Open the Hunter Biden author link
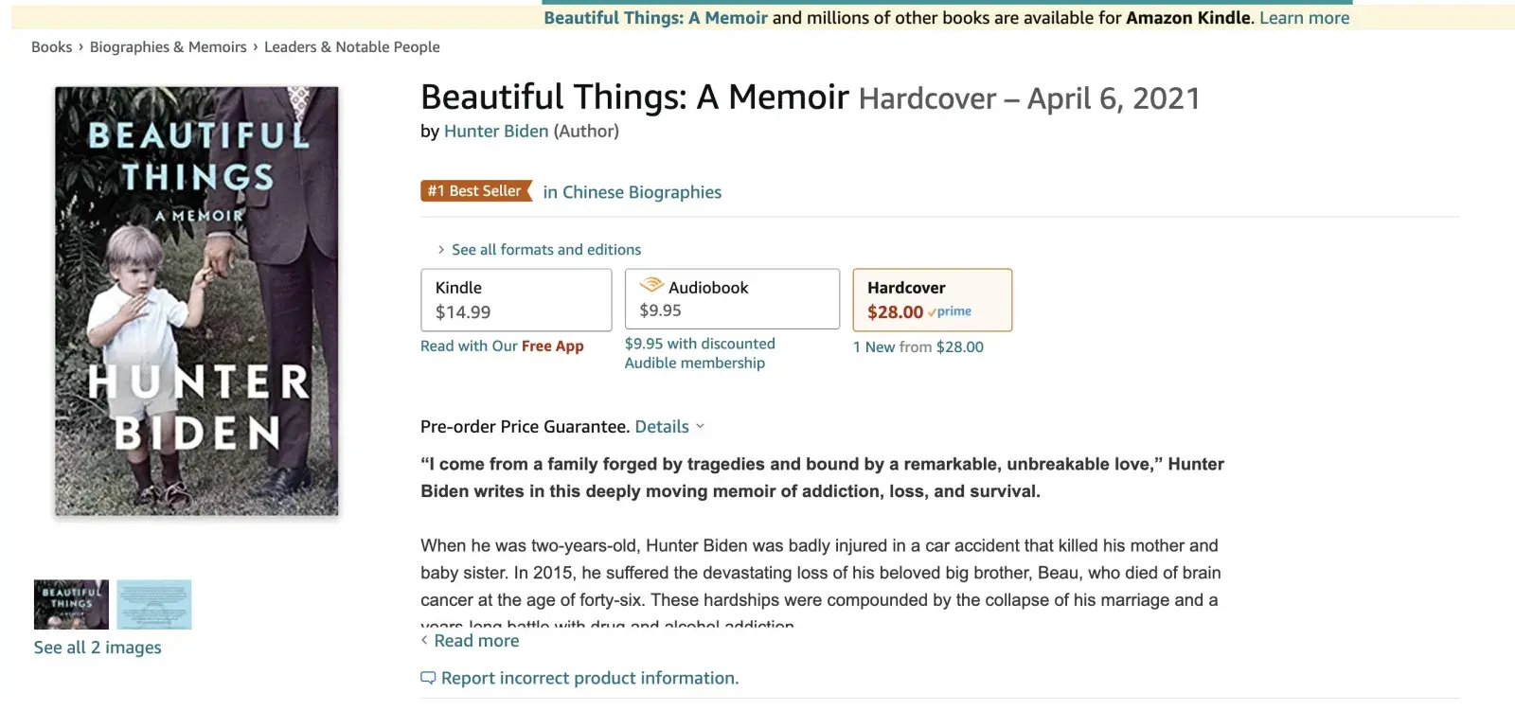Image resolution: width=1515 pixels, height=710 pixels. pos(495,132)
